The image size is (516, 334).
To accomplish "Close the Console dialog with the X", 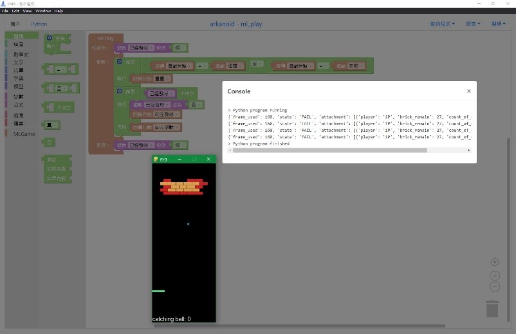I will pyautogui.click(x=469, y=91).
